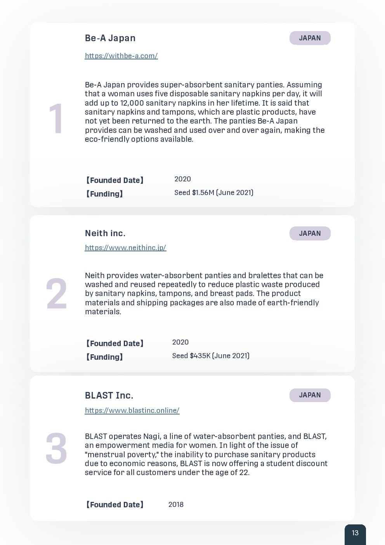
Task: Click the JAPAN badge beside BLAST Inc.
Action: tap(310, 395)
